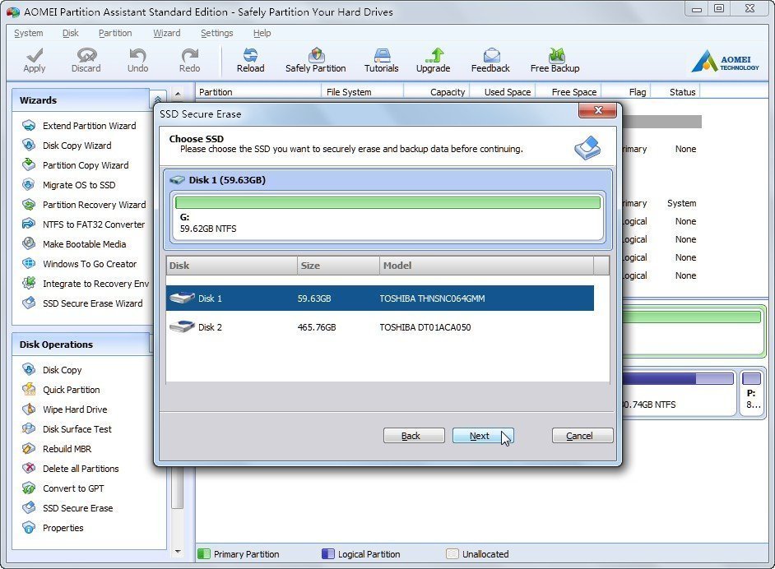Screen dimensions: 775x569
Task: Select Delete all Partitions operation
Action: (x=81, y=470)
